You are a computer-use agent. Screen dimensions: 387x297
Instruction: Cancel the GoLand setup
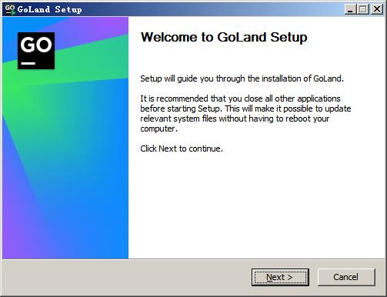point(346,277)
